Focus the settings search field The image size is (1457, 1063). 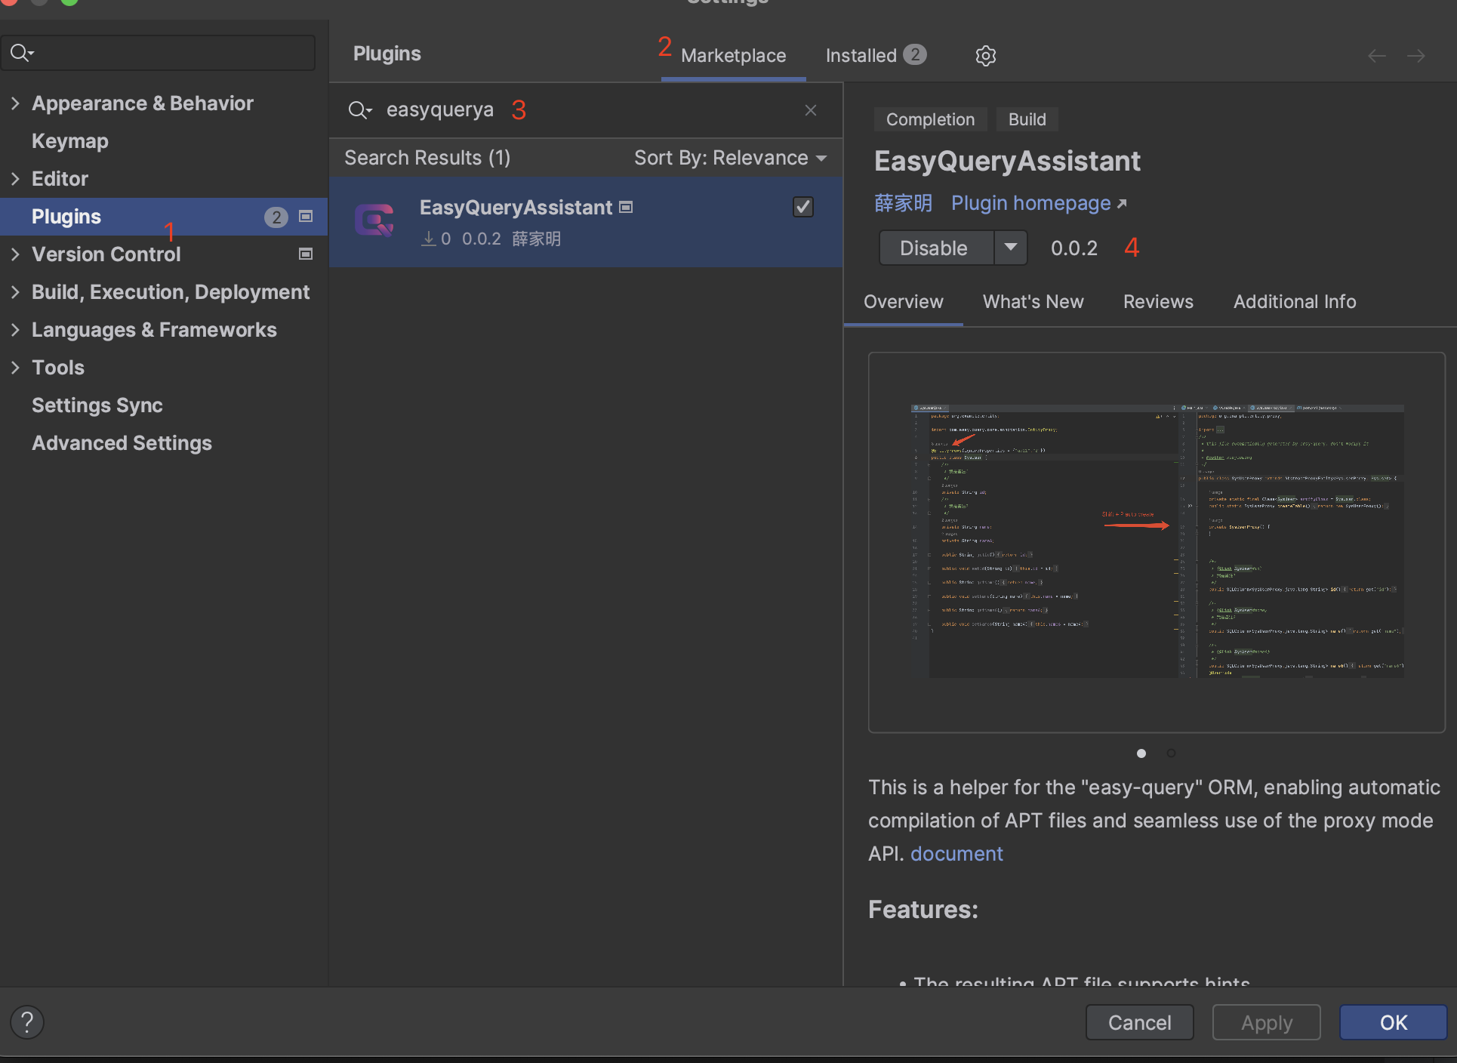158,52
